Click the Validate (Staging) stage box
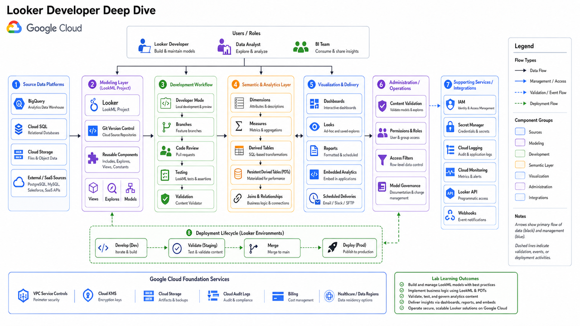The image size is (580, 326). pyautogui.click(x=196, y=248)
